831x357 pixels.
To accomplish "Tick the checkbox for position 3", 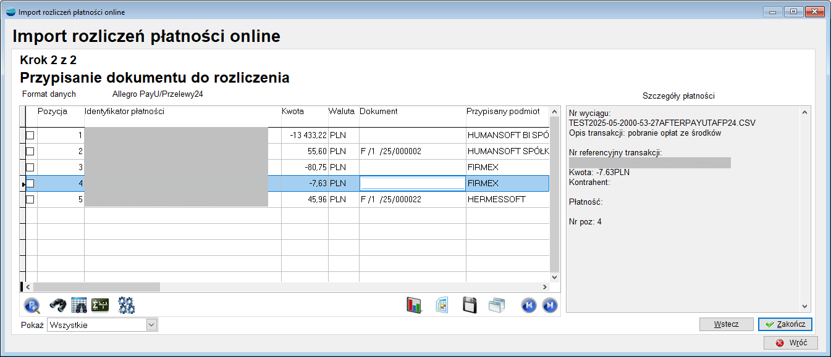I will click(30, 168).
